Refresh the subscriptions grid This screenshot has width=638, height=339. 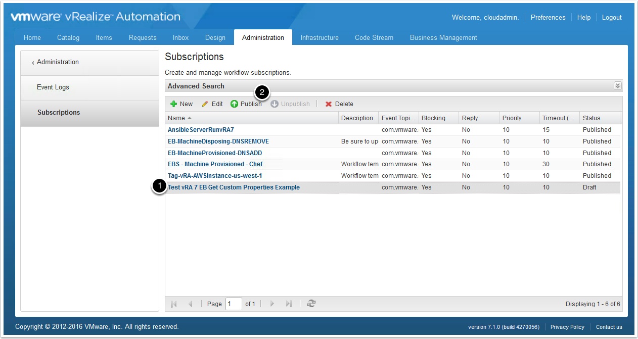click(311, 304)
